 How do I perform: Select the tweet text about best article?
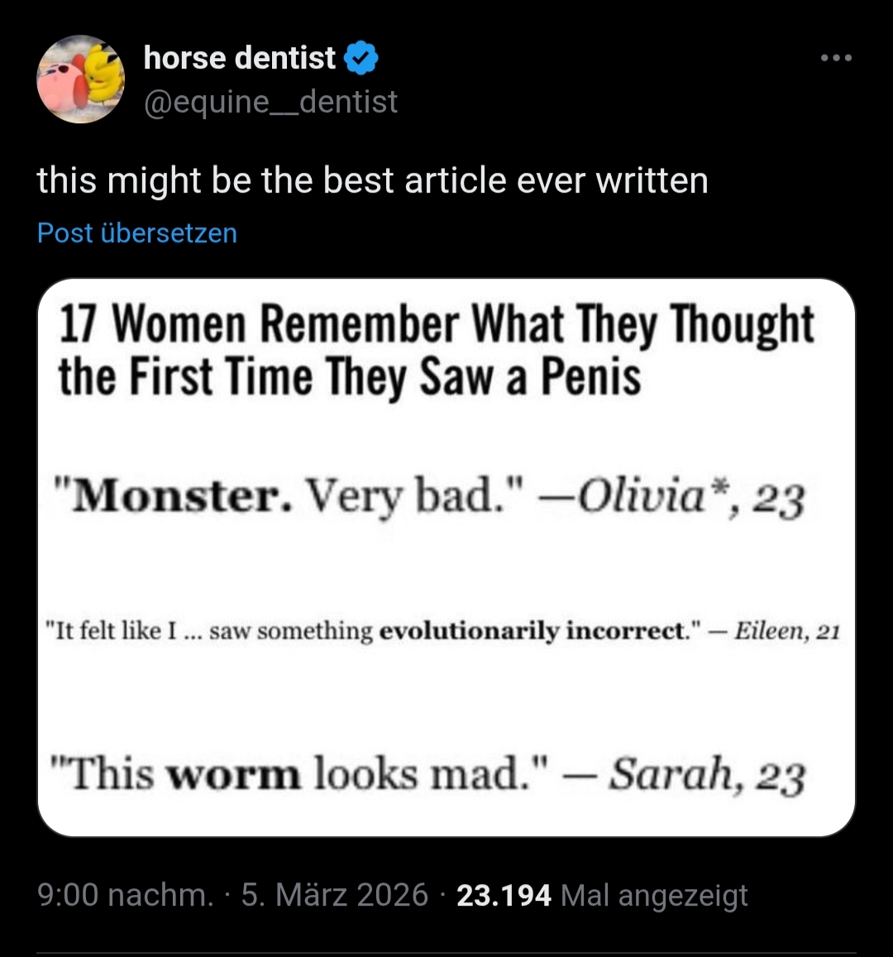point(372,180)
